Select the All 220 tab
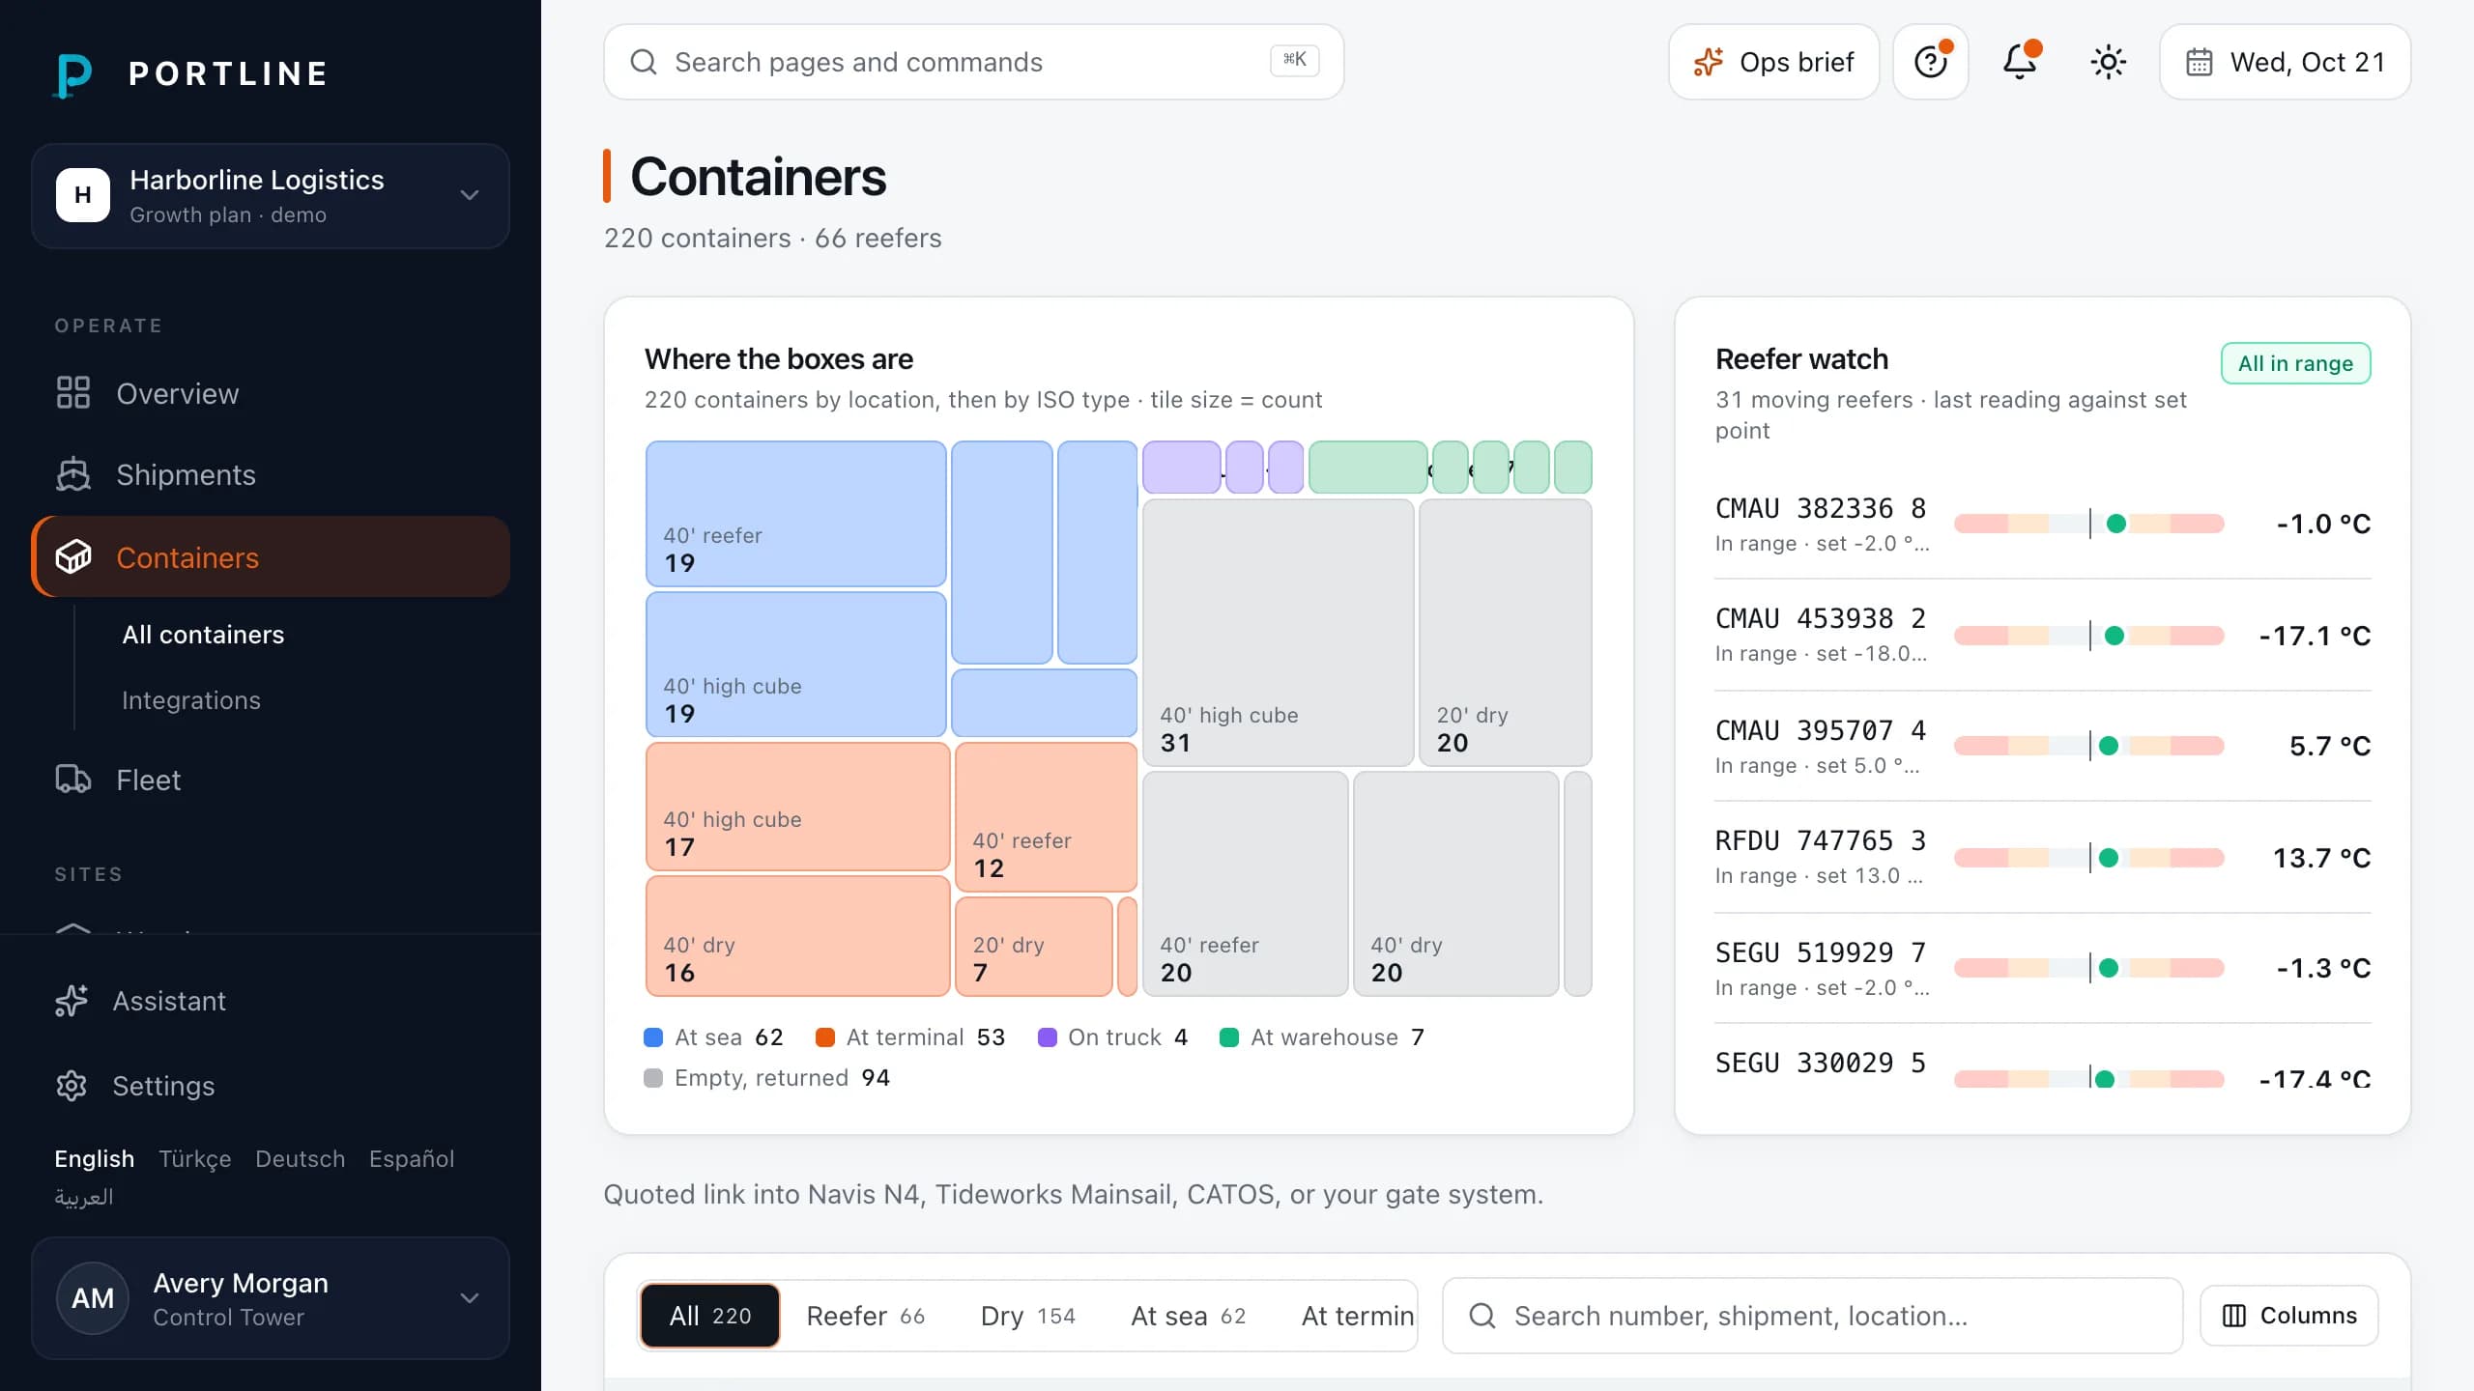 (710, 1316)
